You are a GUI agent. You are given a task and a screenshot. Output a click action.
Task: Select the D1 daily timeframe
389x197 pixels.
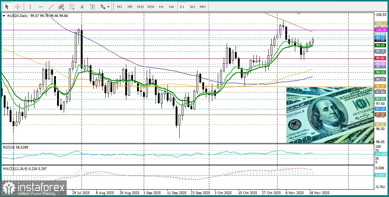182,7
